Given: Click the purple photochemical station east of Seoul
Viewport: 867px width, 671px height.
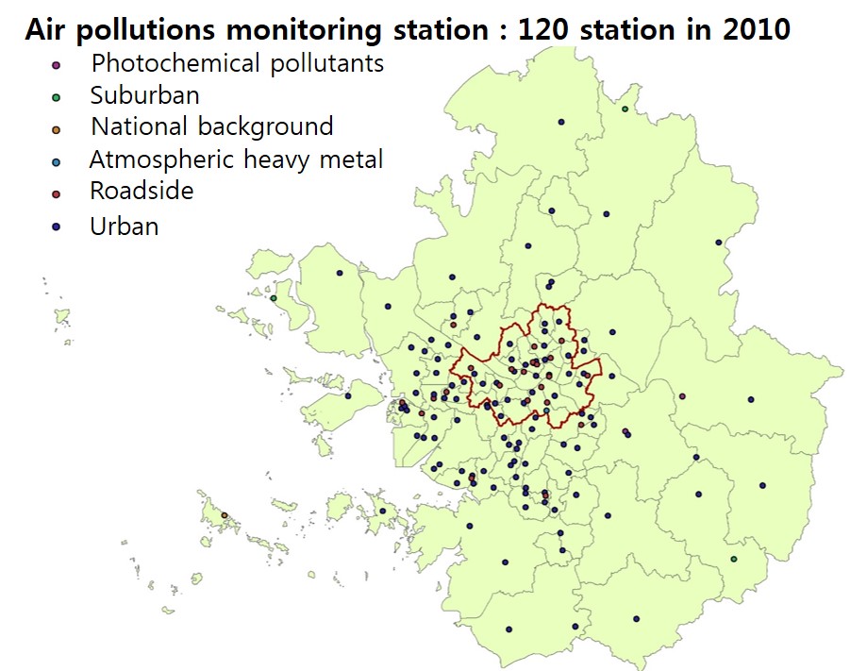Looking at the screenshot, I should click(681, 396).
